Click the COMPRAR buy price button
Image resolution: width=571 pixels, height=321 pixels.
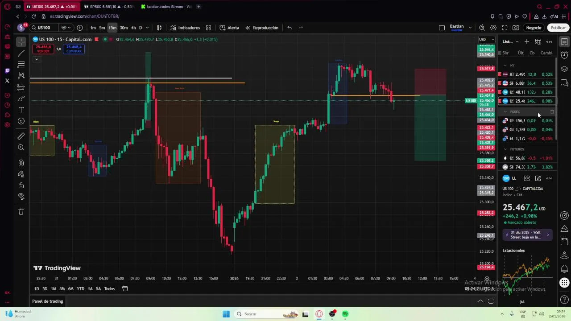coord(74,49)
